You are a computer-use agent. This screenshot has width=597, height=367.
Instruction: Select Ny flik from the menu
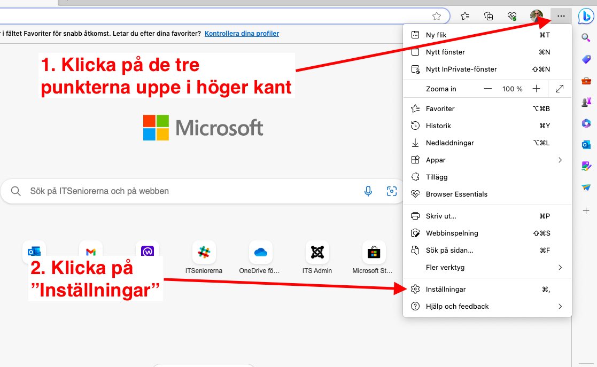[487, 35]
